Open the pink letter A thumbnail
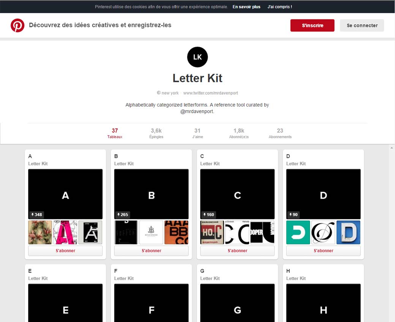Viewport: 395px width, 322px height. [x=65, y=233]
